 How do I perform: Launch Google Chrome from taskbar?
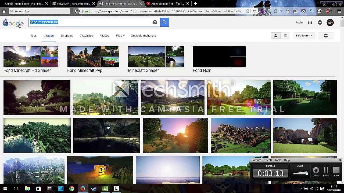[x=71, y=188]
